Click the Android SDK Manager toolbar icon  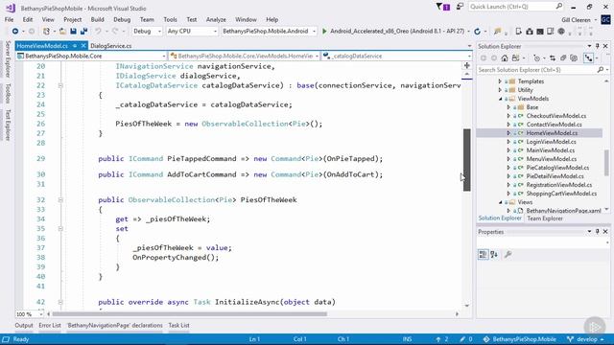point(530,32)
